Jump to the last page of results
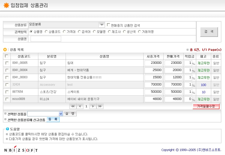This screenshot has height=155, width=225. (100, 106)
